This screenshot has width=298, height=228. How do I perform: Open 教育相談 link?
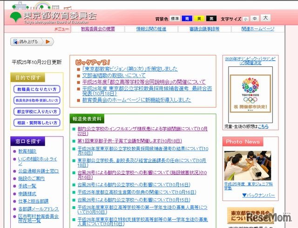27,151
